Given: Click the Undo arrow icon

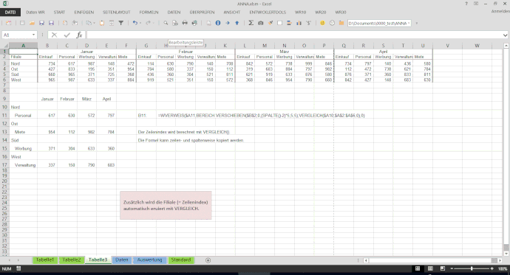Looking at the screenshot, I should (x=135, y=23).
